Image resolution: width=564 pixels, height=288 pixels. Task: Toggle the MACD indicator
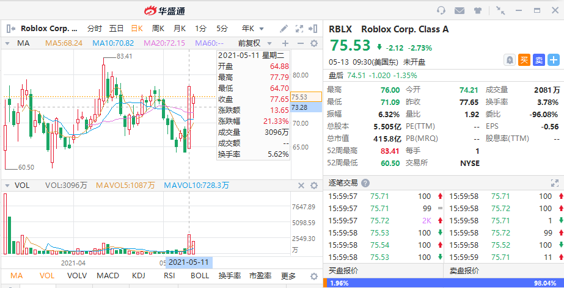(x=108, y=276)
